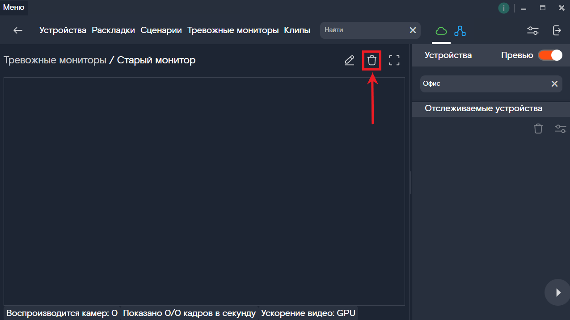The height and width of the screenshot is (320, 570).
Task: Remove tracked devices with trash icon
Action: point(538,129)
